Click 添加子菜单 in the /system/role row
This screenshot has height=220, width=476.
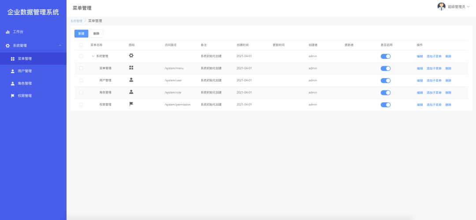(x=434, y=93)
